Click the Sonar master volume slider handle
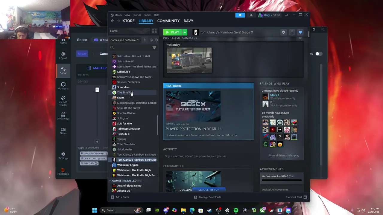Image resolution: width=383 pixels, height=215 pixels. [97, 90]
